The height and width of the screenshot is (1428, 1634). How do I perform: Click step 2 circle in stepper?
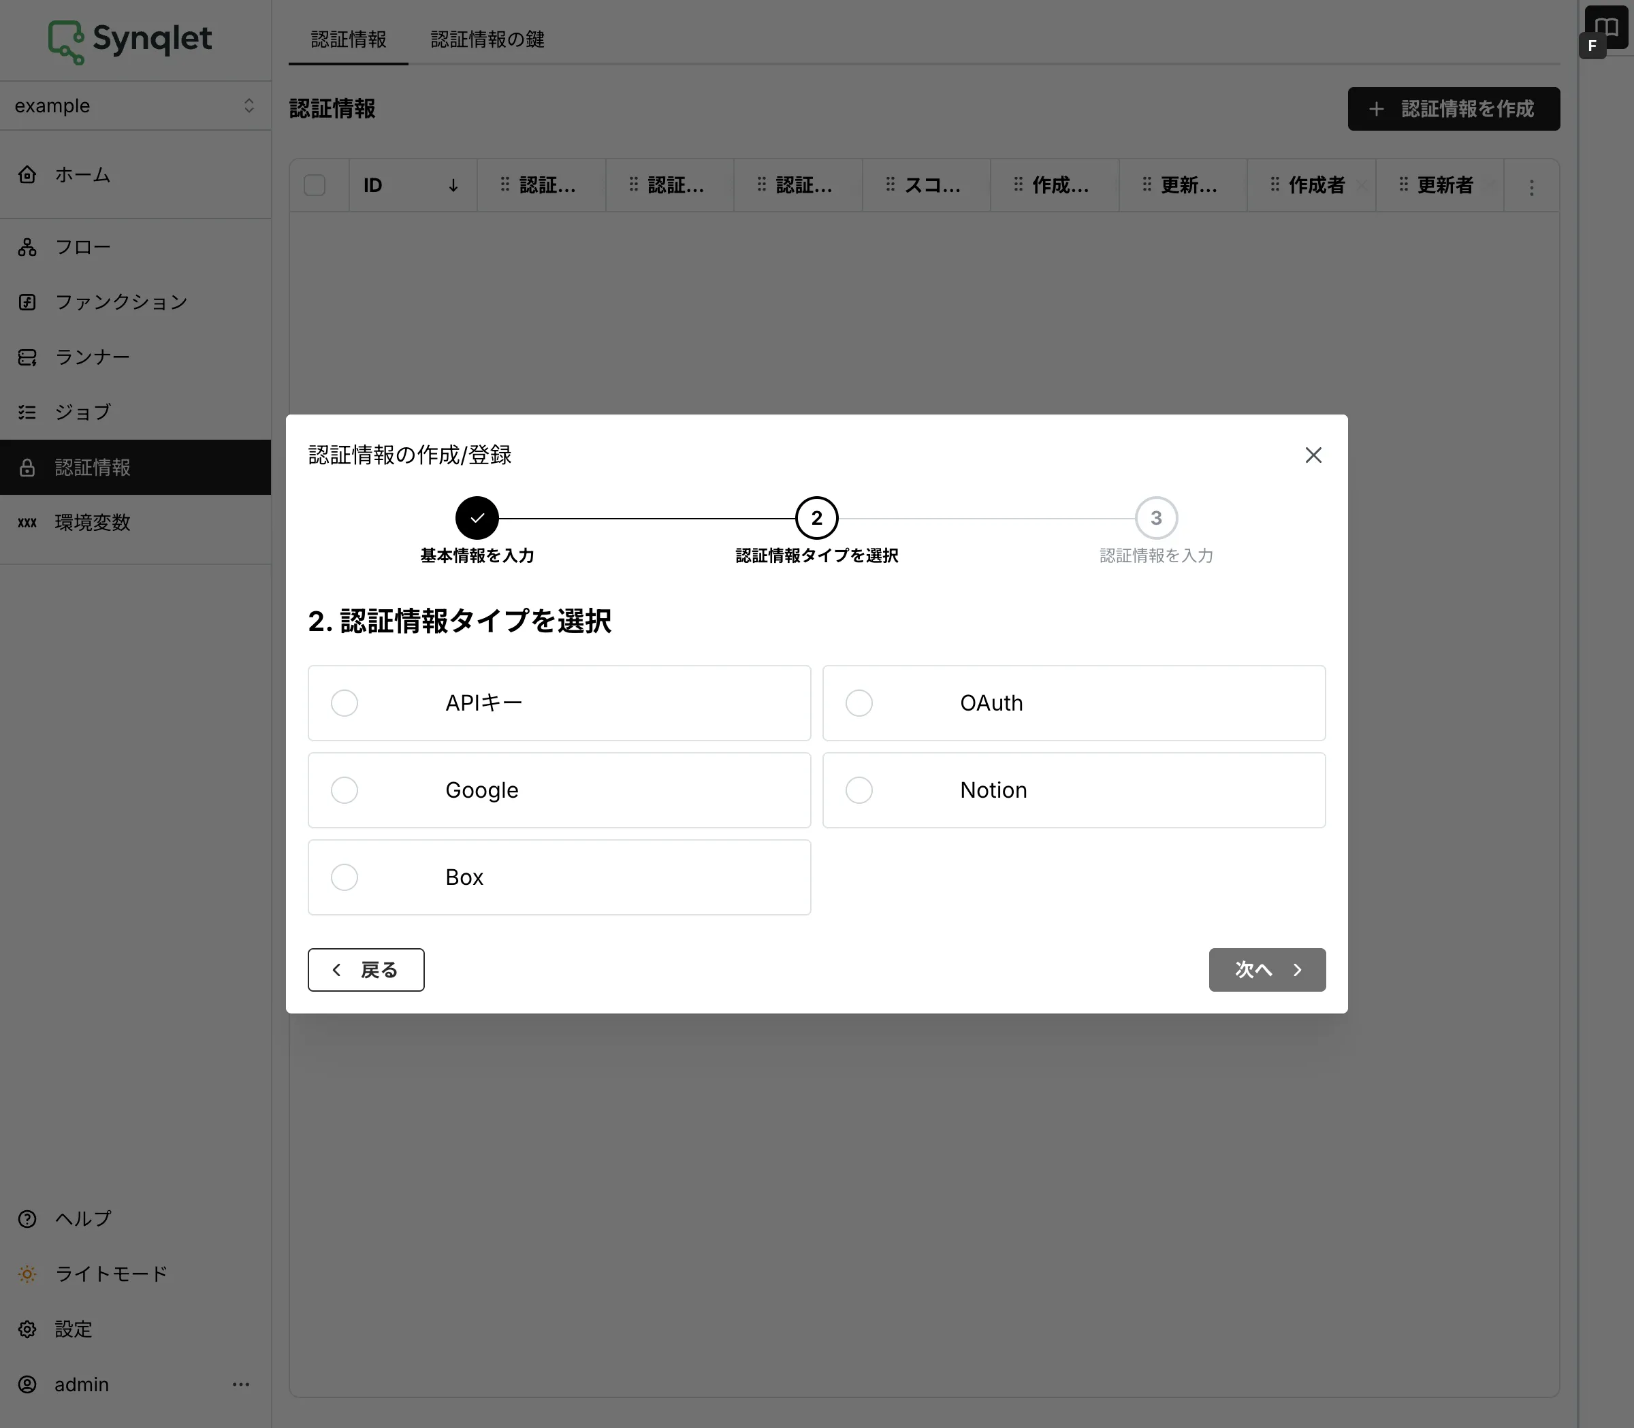pyautogui.click(x=816, y=518)
